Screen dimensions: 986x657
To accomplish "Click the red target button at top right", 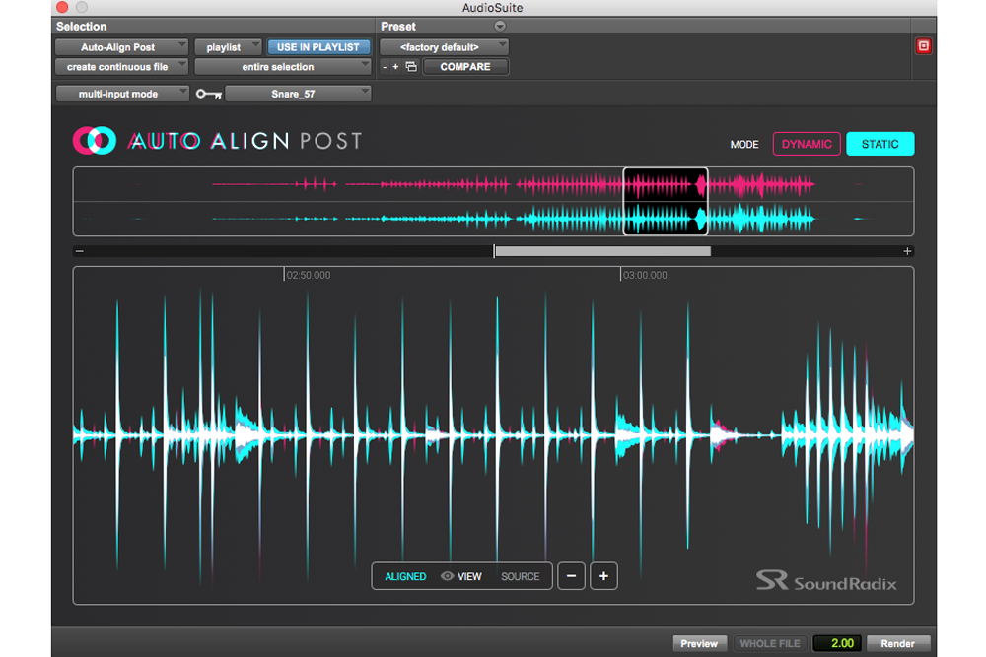I will 923,46.
